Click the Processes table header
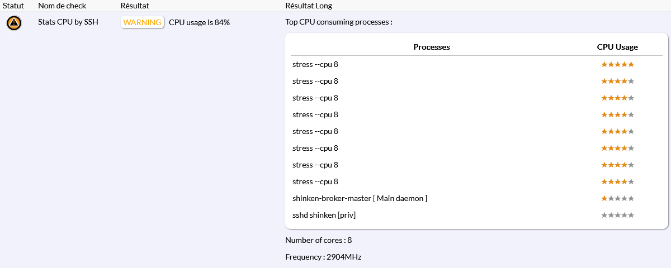Screen dimensions: 671x268 point(432,47)
